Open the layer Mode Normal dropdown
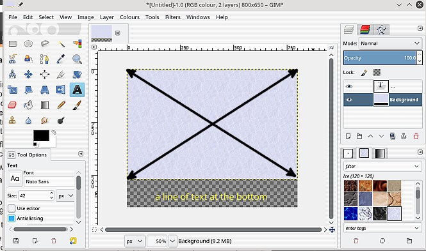The height and width of the screenshot is (251, 426). pos(390,43)
